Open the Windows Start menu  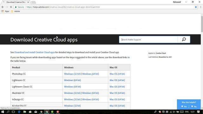click(3, 112)
